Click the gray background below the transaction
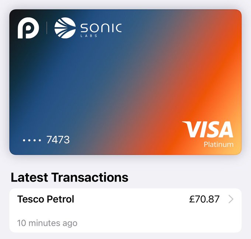This screenshot has height=239, width=251. point(125,236)
